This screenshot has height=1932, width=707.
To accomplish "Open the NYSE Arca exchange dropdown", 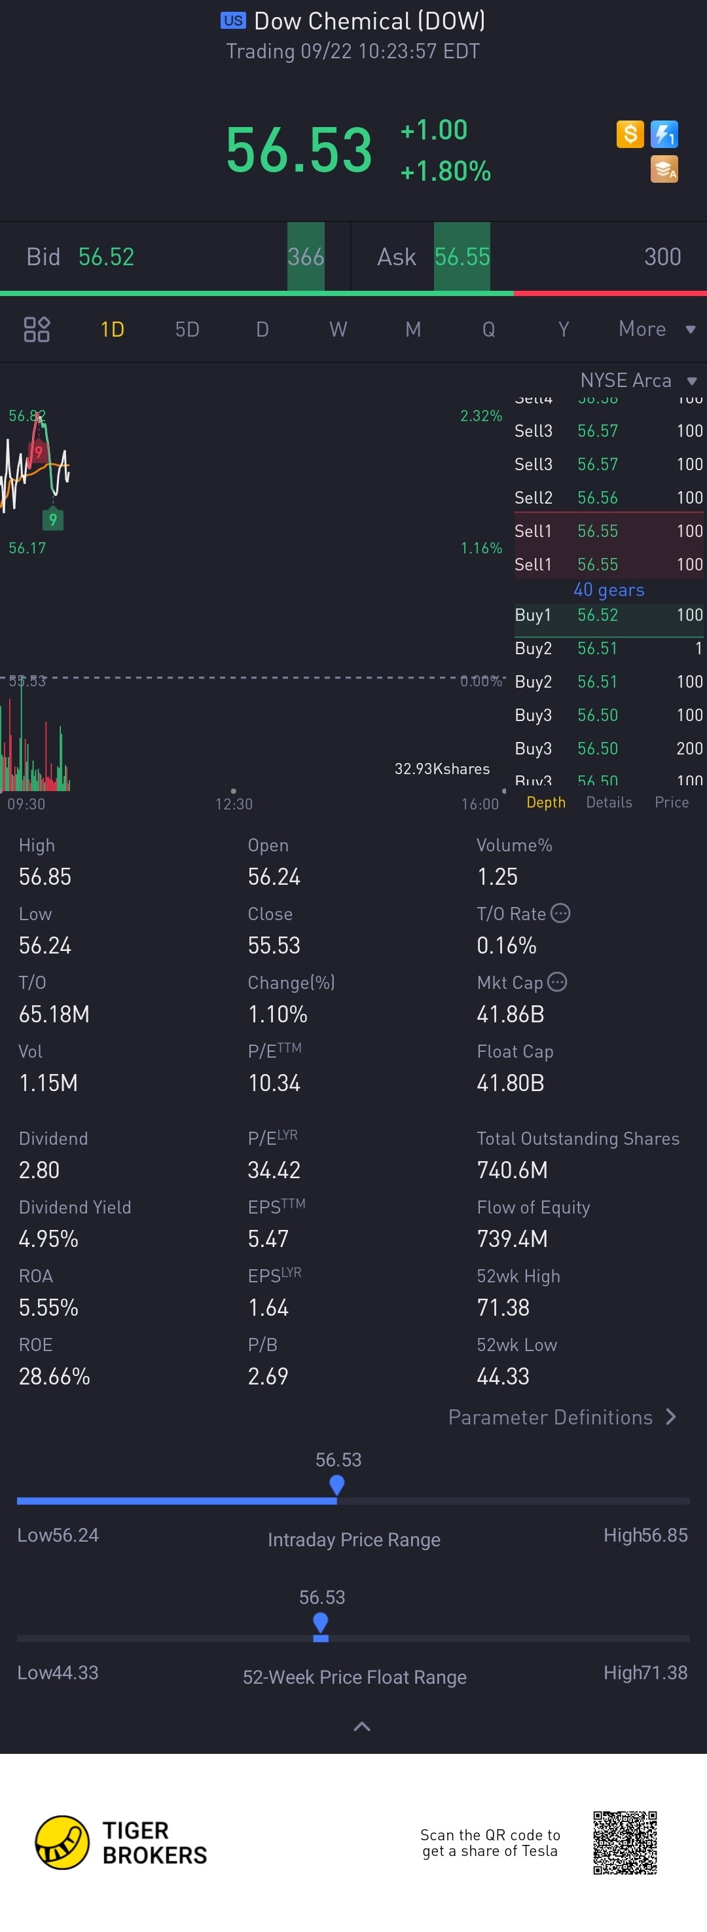I will click(x=639, y=381).
